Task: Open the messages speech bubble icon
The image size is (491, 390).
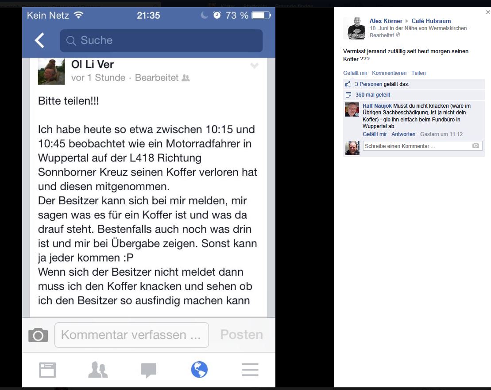Action: coord(148,370)
